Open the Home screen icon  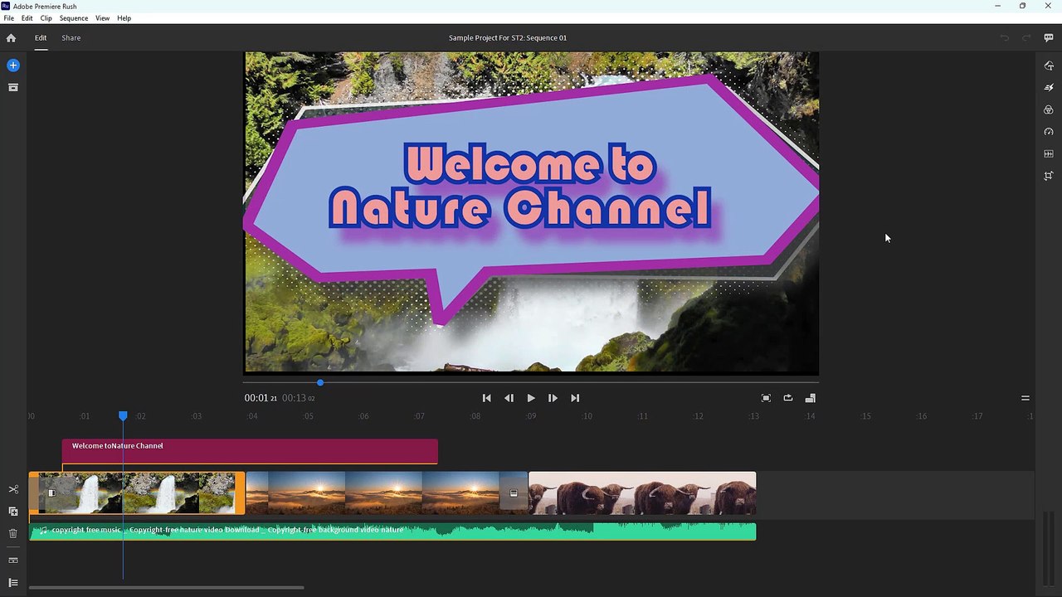coord(11,37)
